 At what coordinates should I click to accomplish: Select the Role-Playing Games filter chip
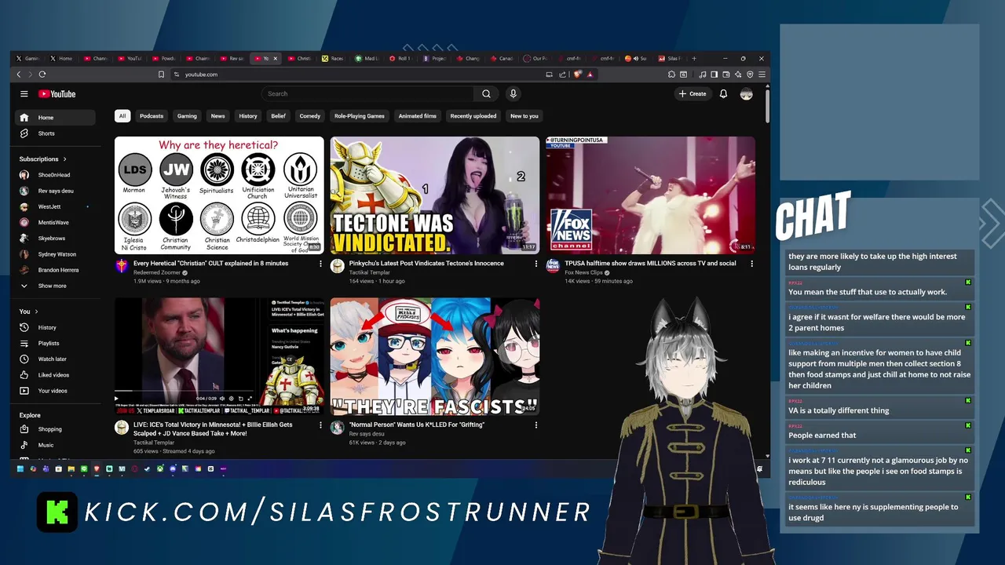[x=360, y=116]
